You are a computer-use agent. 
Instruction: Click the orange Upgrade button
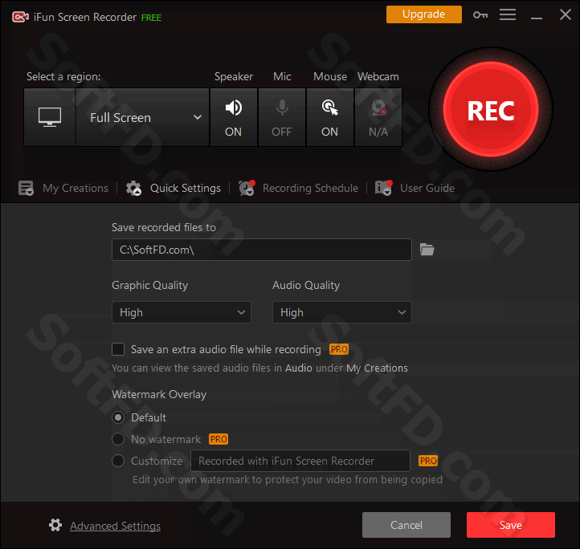click(x=424, y=14)
